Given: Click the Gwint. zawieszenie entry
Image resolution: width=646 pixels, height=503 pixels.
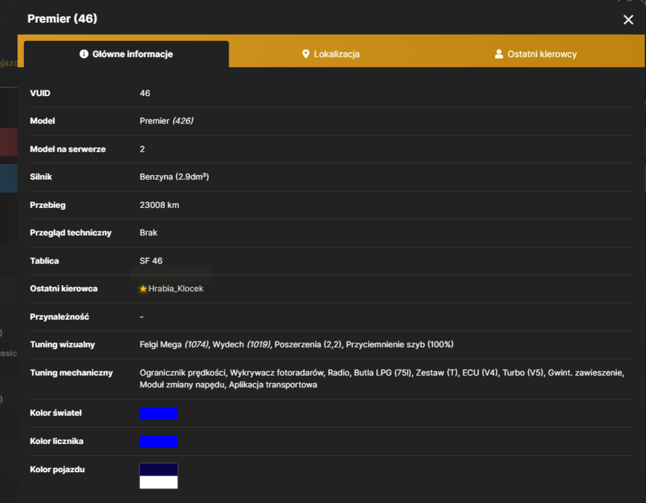Looking at the screenshot, I should tap(586, 373).
